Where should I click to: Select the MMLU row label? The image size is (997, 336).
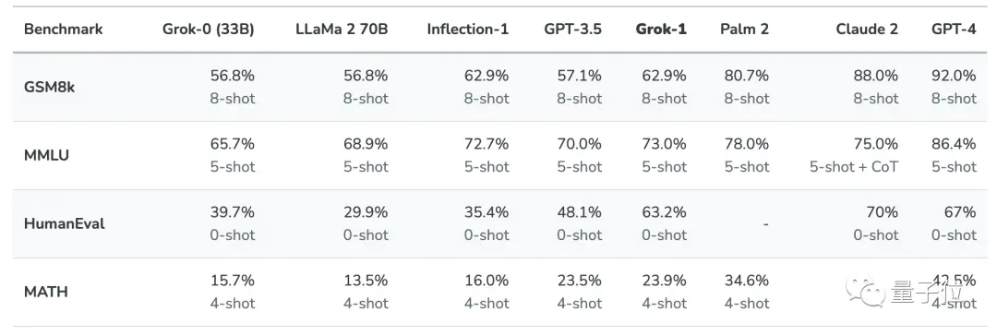tap(46, 155)
